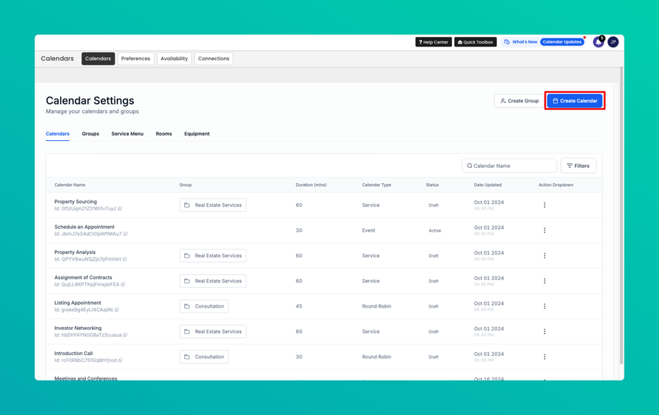Click the Create Calendar button
The height and width of the screenshot is (415, 659).
574,101
